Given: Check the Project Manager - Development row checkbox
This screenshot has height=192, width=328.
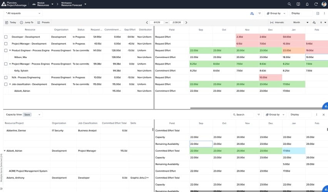Looking at the screenshot, I should pyautogui.click(x=6, y=44).
